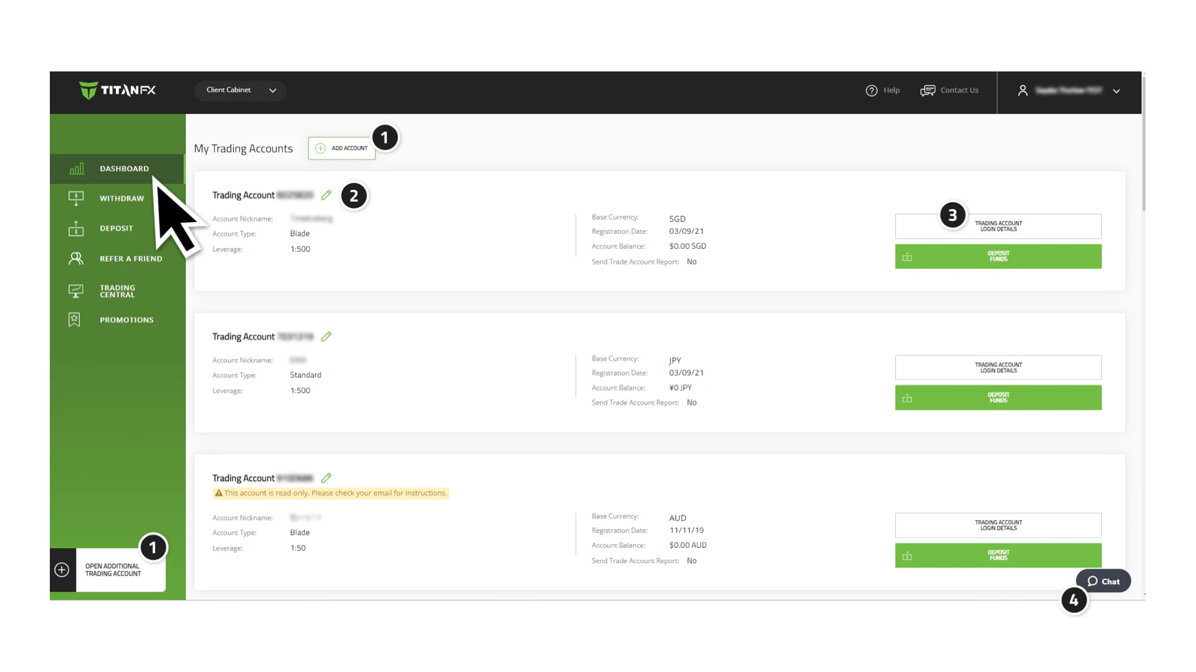Click the pencil edit icon beside first Trading Account
This screenshot has height=672, width=1196.
click(x=326, y=195)
